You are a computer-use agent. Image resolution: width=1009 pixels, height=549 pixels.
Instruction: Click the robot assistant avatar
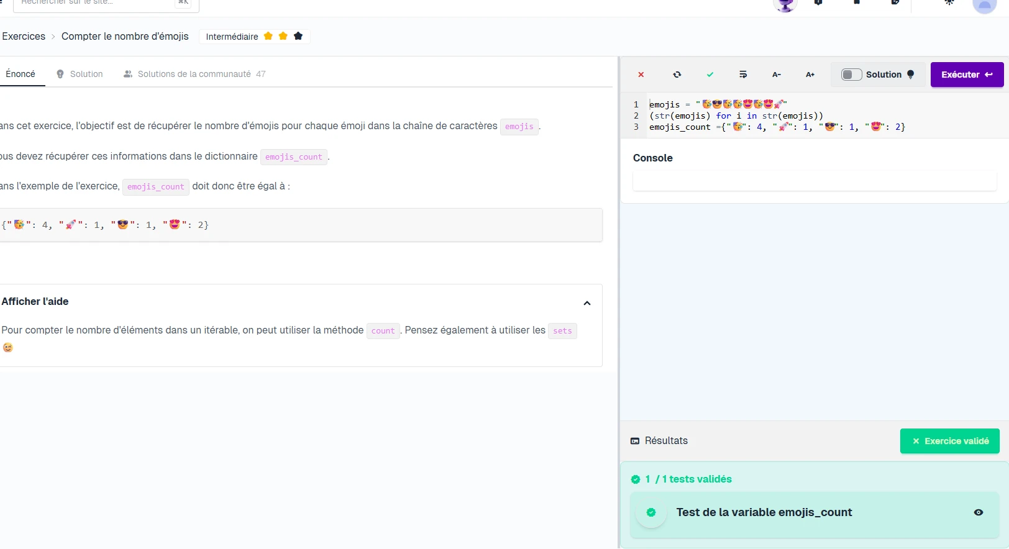tap(785, 5)
